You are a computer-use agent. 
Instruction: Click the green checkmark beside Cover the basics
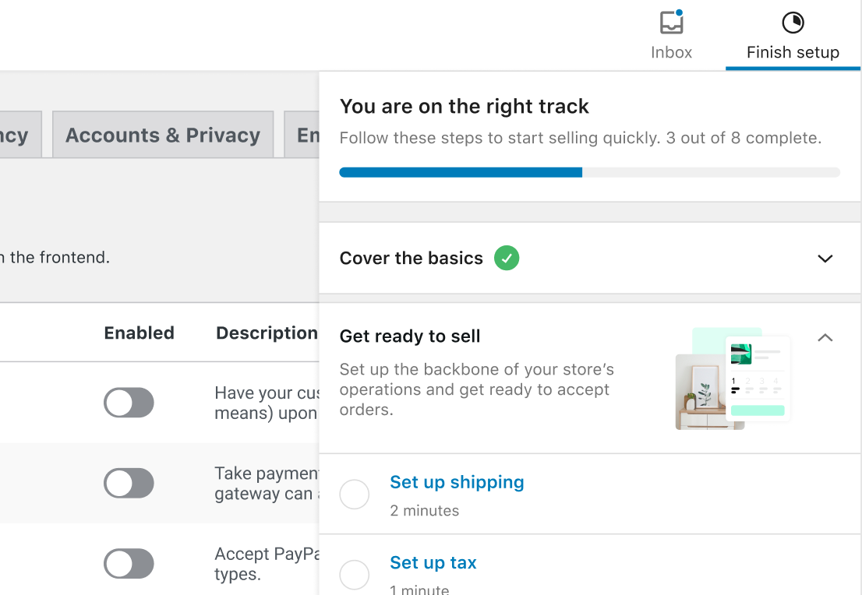(x=507, y=258)
